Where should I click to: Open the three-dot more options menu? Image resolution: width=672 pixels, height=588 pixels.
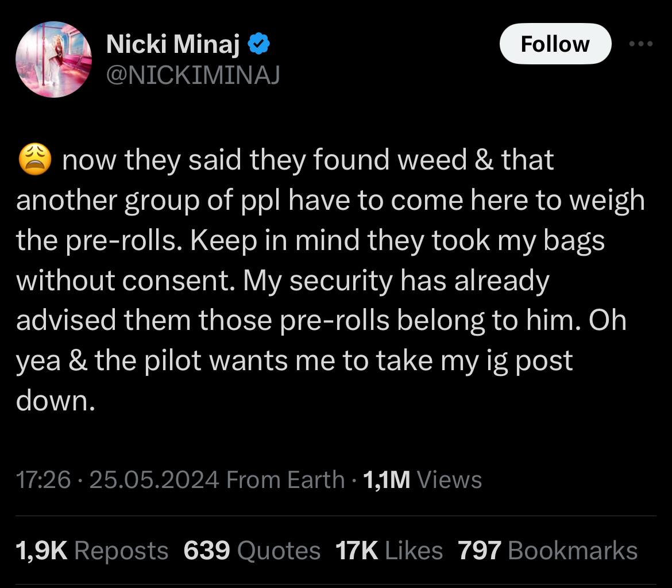click(641, 44)
